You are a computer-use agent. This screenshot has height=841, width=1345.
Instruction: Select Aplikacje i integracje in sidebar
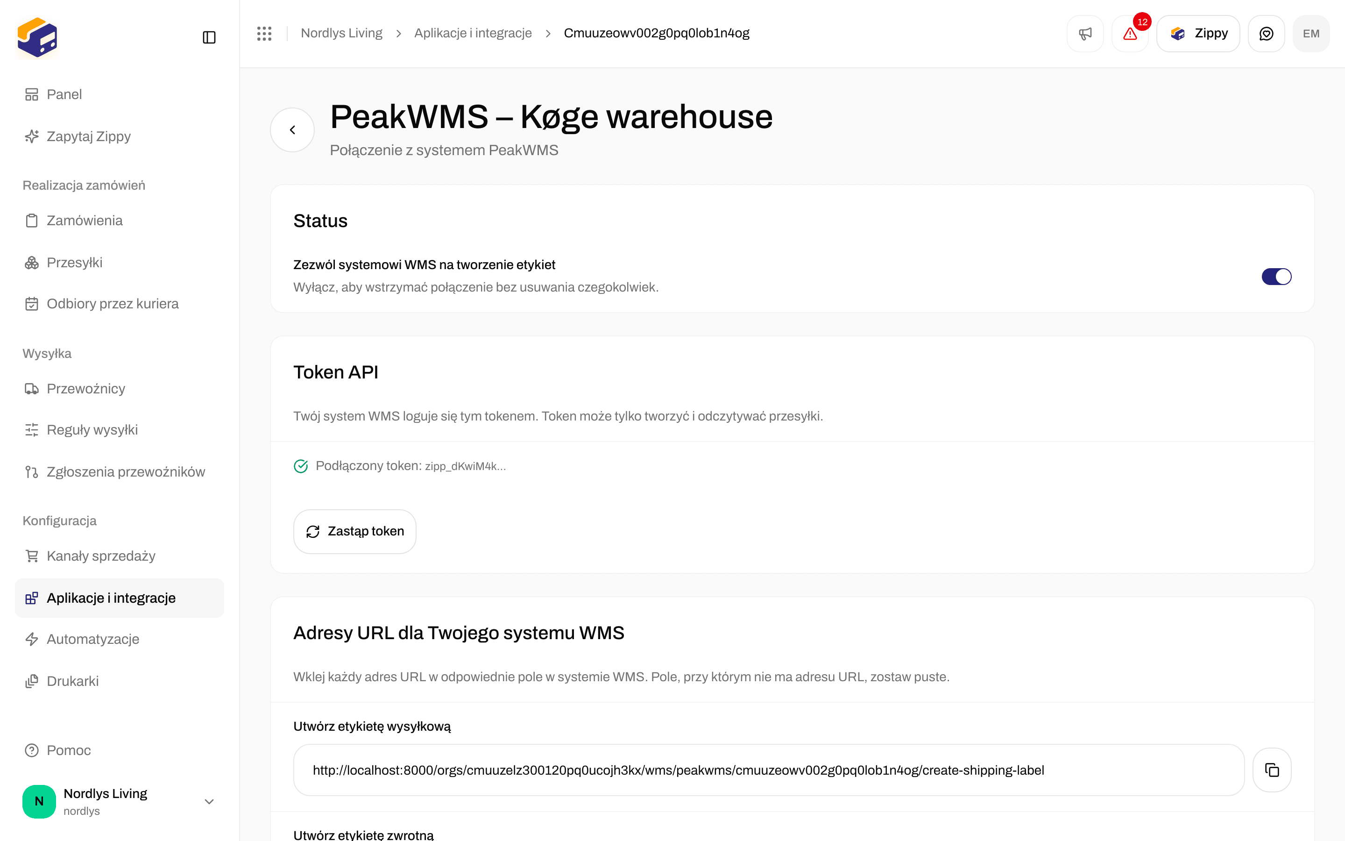120,598
